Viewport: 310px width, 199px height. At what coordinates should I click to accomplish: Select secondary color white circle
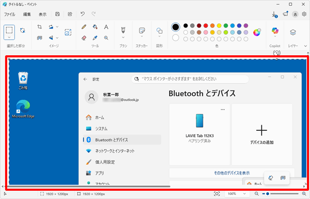[176, 38]
